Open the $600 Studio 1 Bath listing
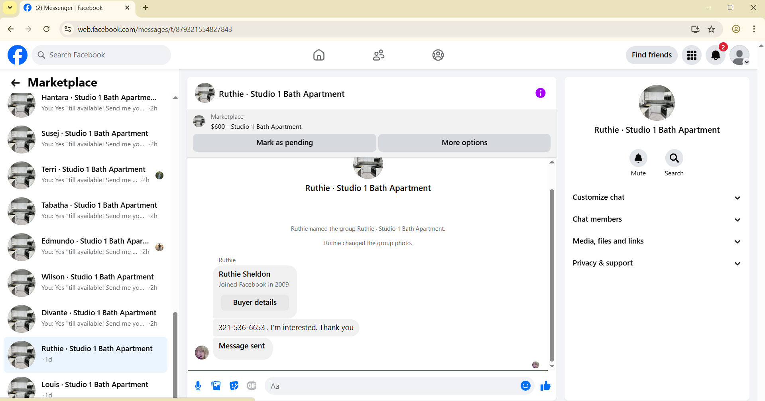The height and width of the screenshot is (401, 765). pyautogui.click(x=256, y=126)
